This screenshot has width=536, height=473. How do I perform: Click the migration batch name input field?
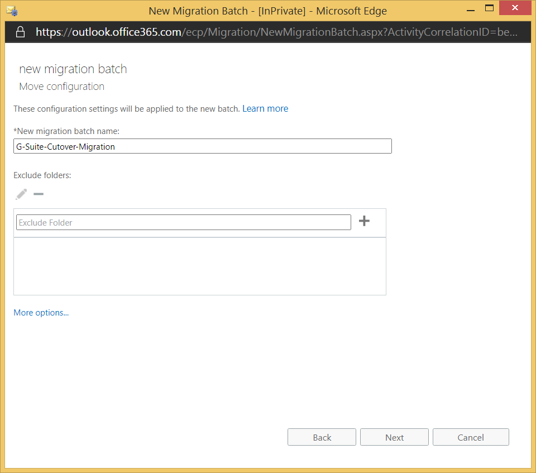[203, 146]
